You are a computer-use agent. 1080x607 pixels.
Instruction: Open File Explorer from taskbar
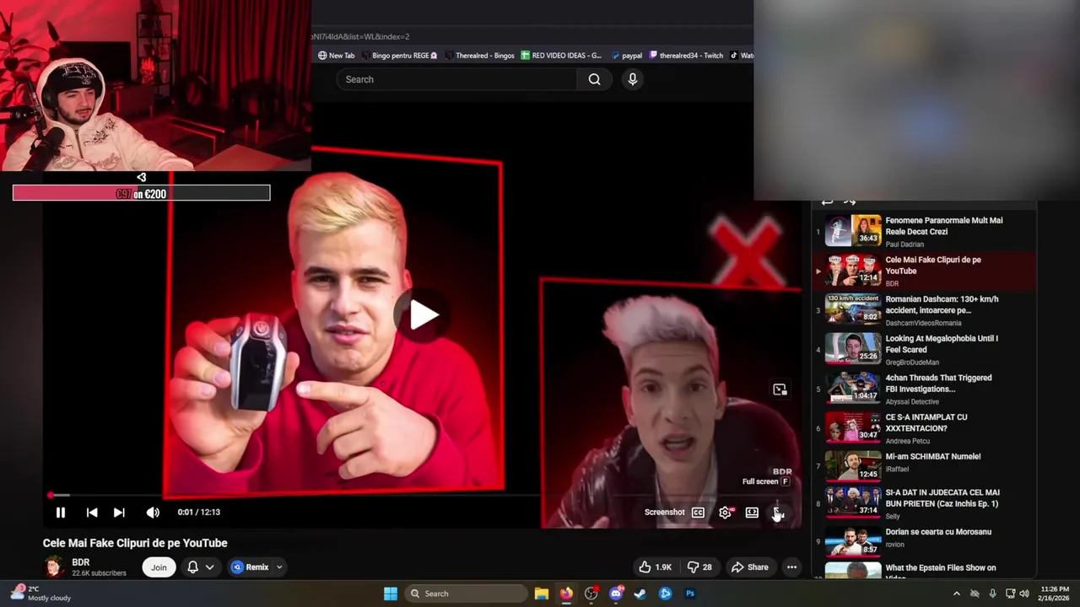542,594
